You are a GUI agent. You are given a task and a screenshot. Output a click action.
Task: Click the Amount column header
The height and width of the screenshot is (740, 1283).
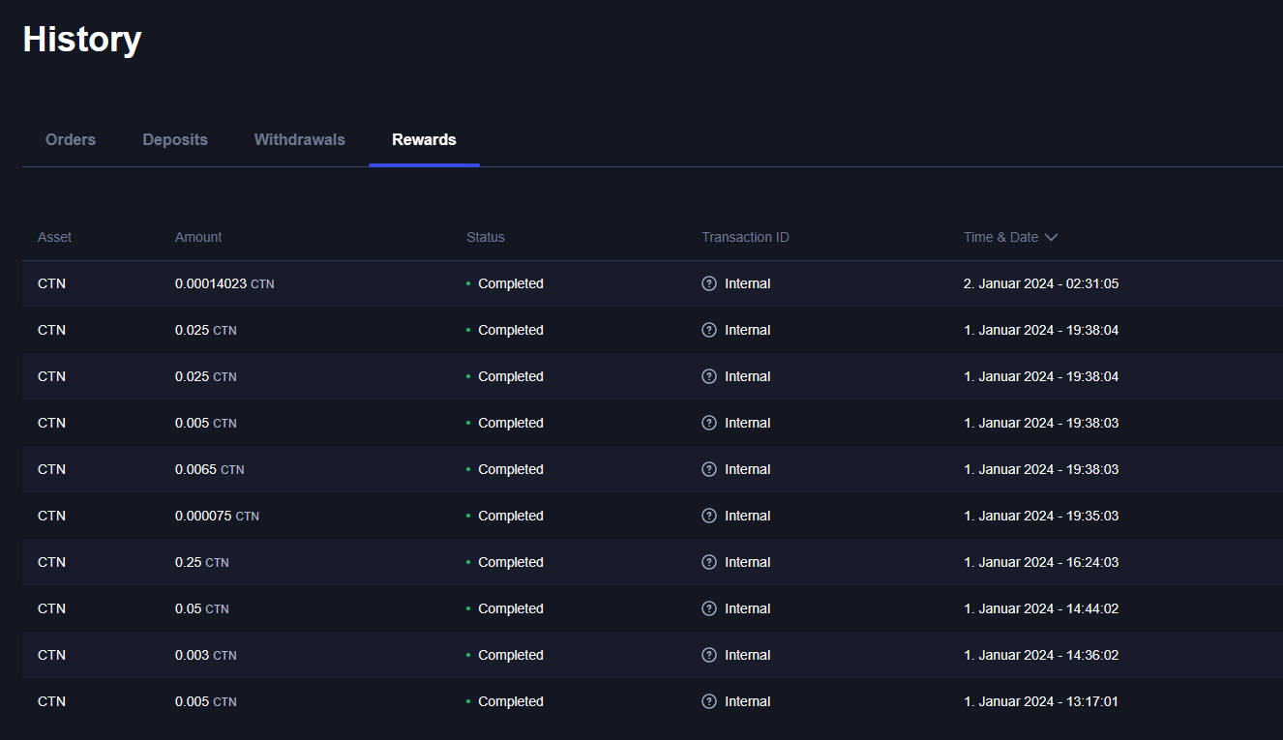point(198,237)
